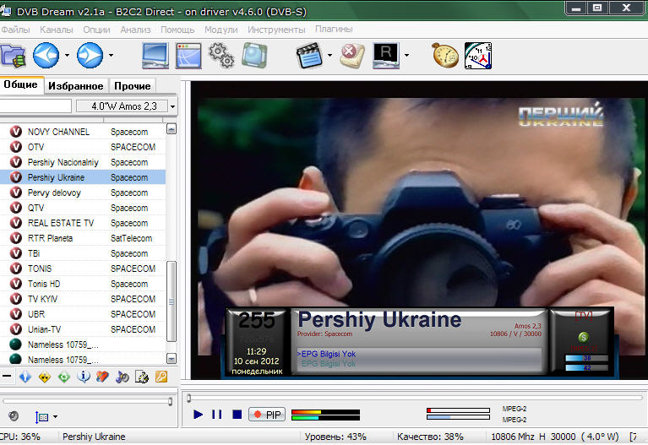Open the Модули menu

(221, 30)
